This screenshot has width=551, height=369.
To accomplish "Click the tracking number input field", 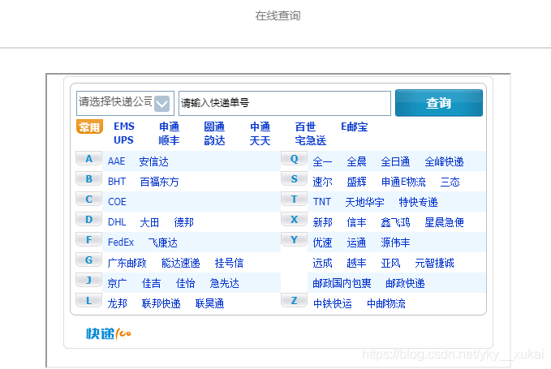I will [285, 103].
